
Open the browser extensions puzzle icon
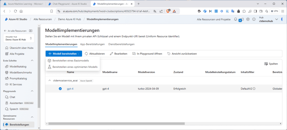(244, 11)
